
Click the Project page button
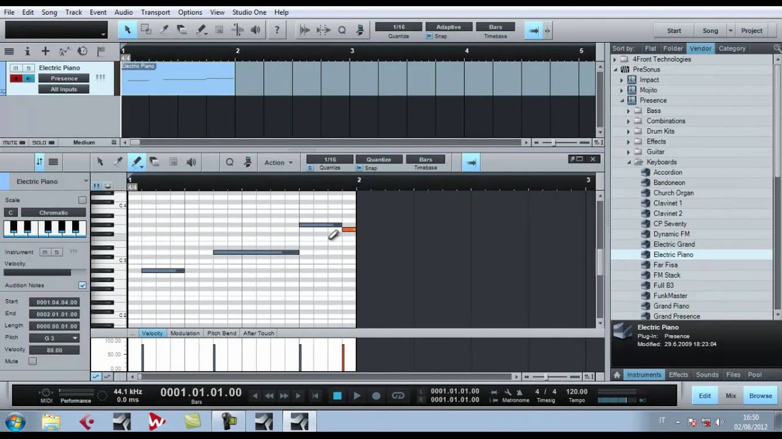(751, 30)
